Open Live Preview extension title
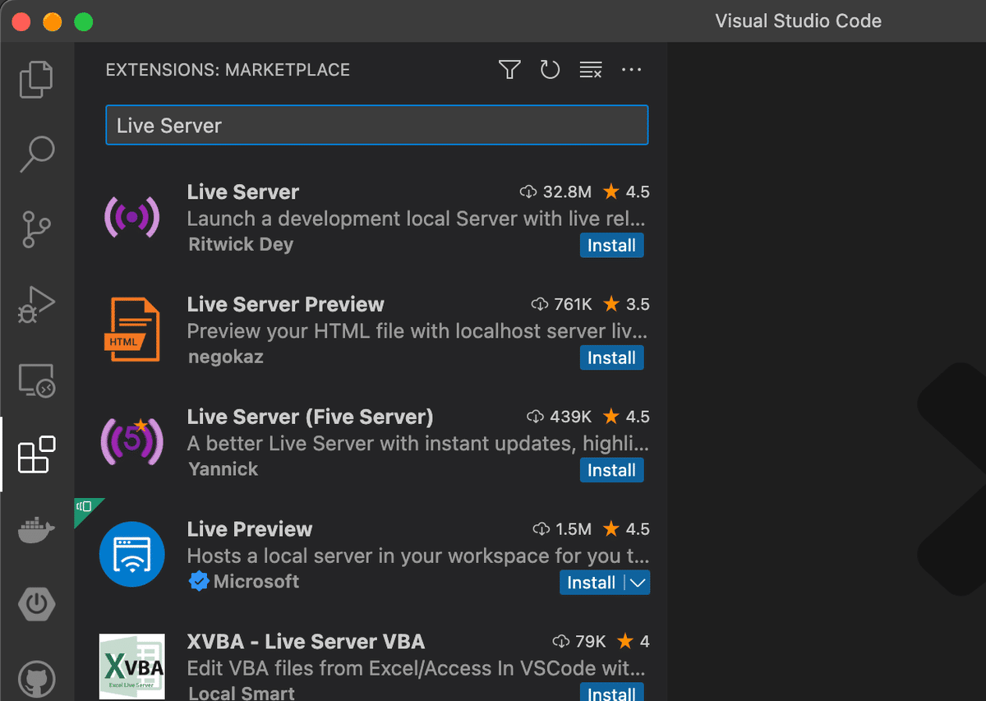The height and width of the screenshot is (701, 986). tap(250, 529)
